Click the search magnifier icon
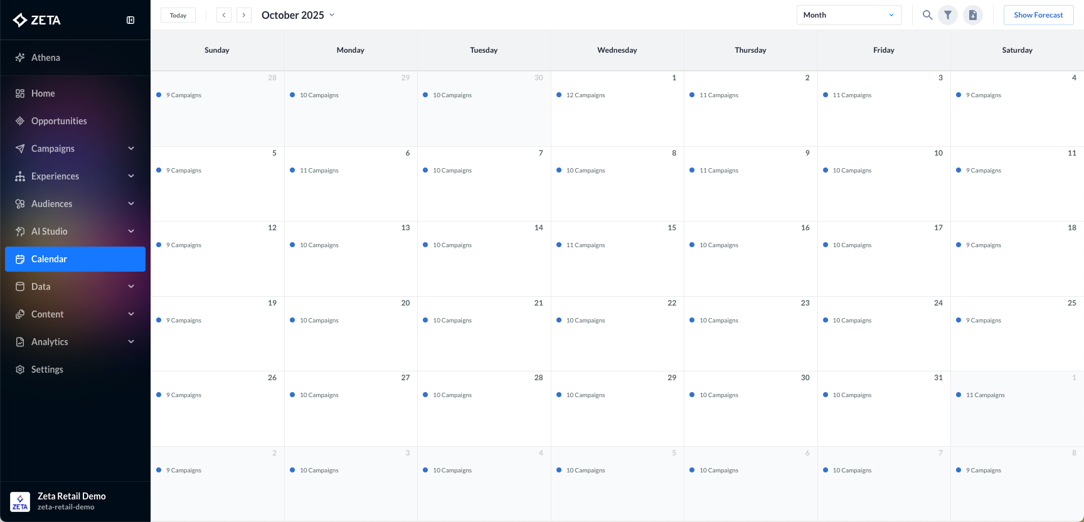 pyautogui.click(x=927, y=15)
